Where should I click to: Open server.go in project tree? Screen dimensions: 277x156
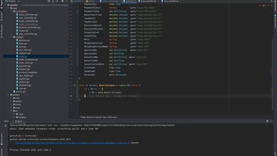point(20,91)
